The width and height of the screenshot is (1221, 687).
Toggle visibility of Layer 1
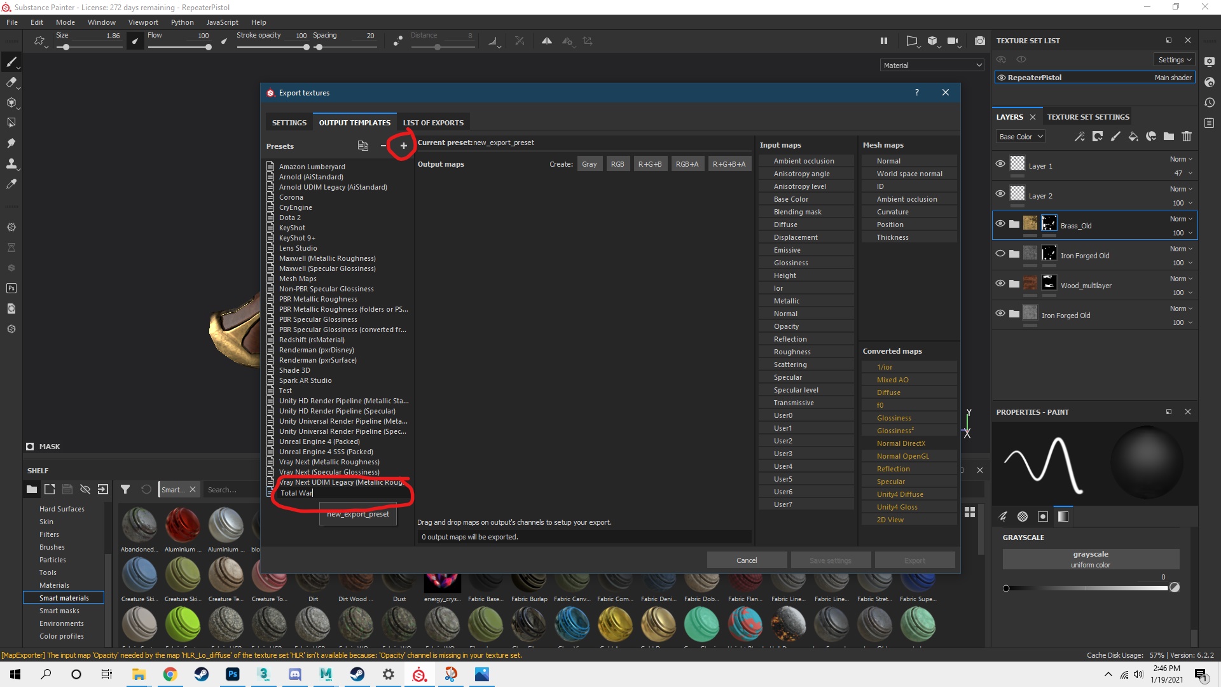(1000, 164)
